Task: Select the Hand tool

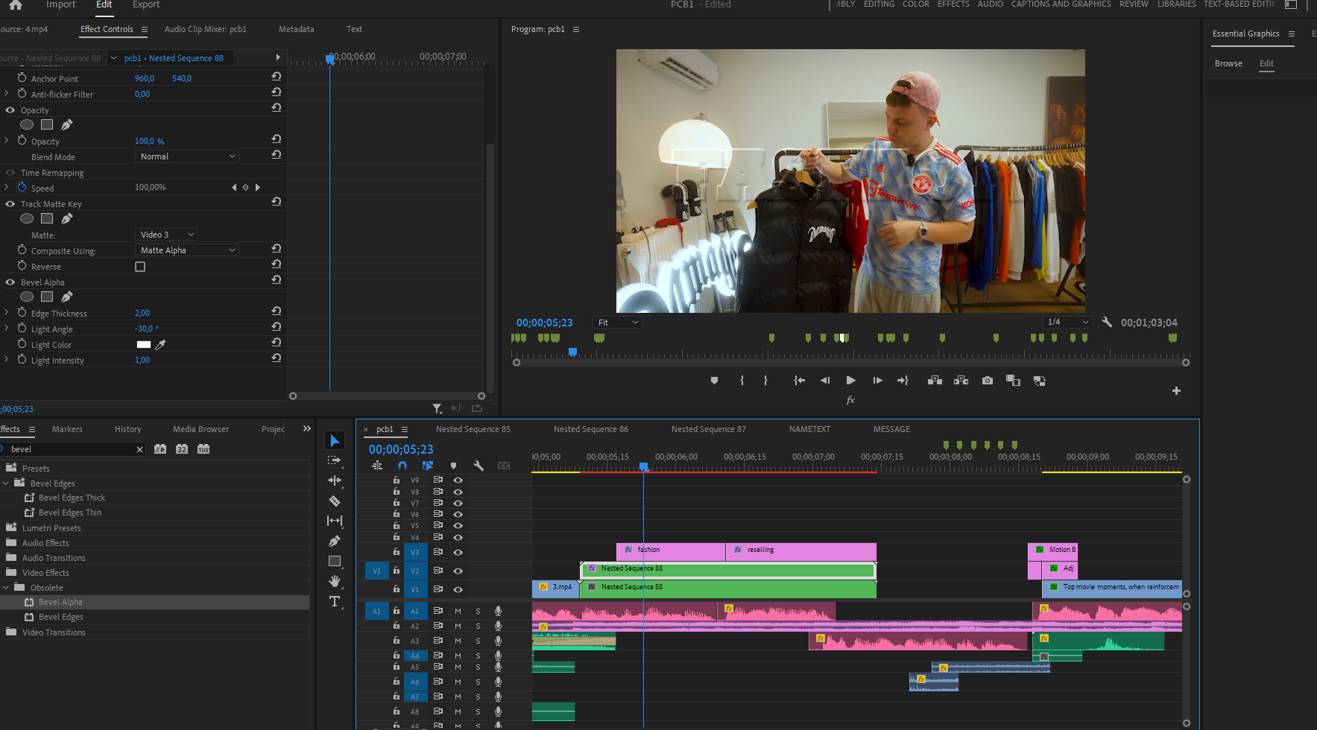Action: [x=335, y=581]
